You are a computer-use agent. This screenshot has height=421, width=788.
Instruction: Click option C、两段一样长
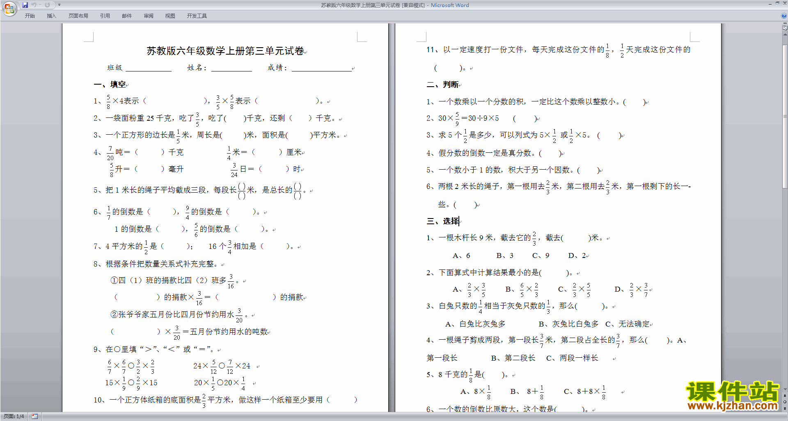[x=572, y=358]
